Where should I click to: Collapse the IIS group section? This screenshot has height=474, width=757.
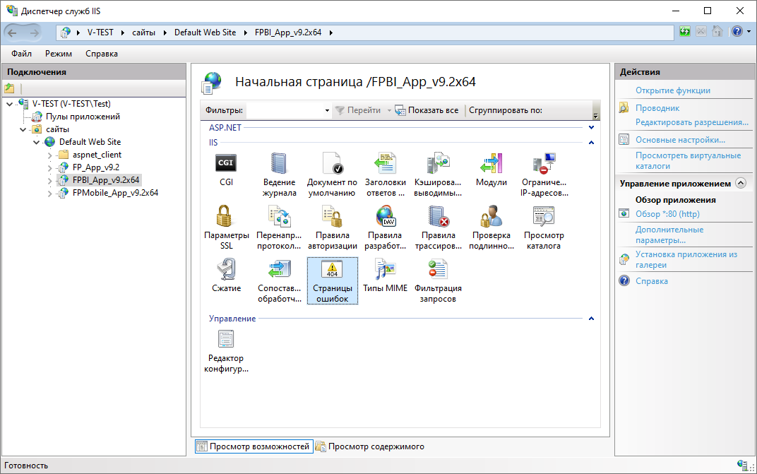(592, 143)
